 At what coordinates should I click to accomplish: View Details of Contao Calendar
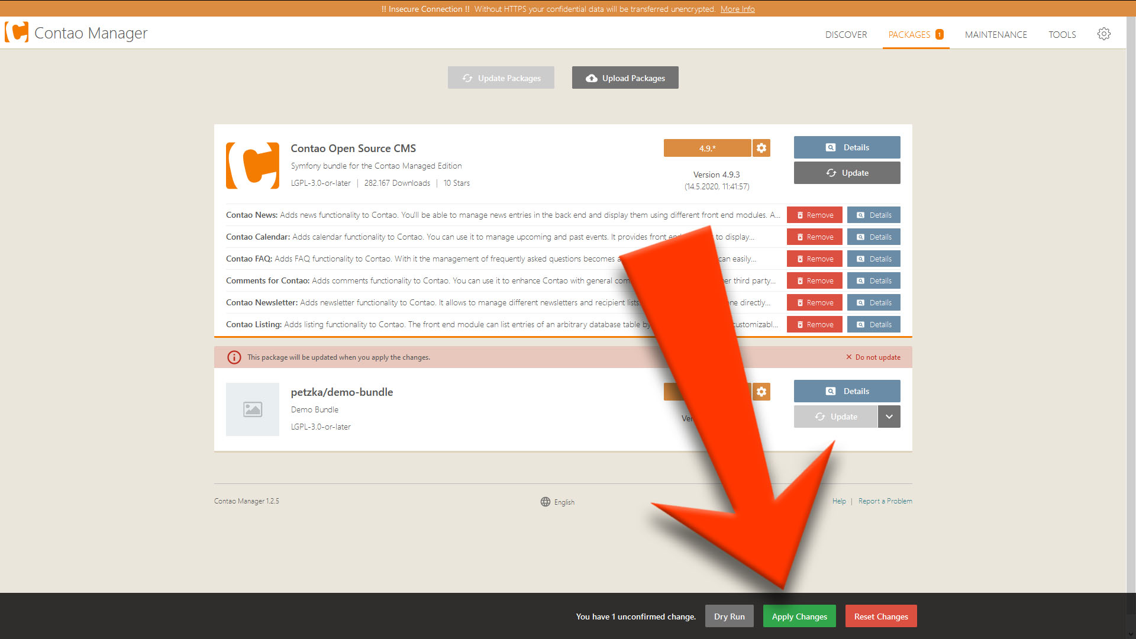[x=874, y=237]
